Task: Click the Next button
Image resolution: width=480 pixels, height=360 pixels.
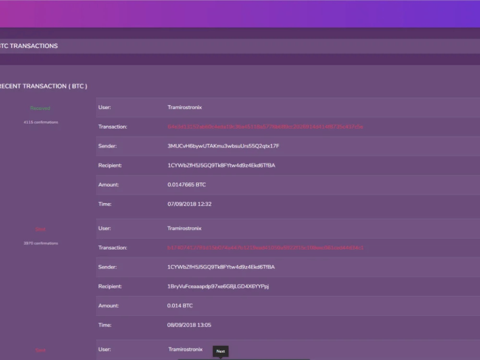Action: 221,351
